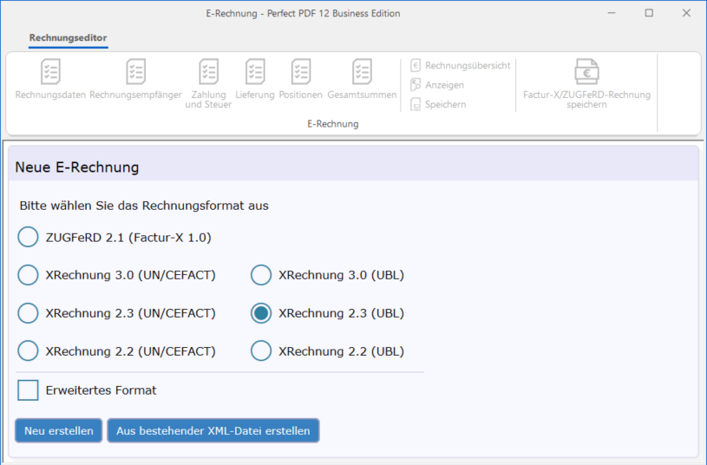
Task: Choose XRechnung 3.0 (UN/CEFACT) option
Action: [x=29, y=275]
